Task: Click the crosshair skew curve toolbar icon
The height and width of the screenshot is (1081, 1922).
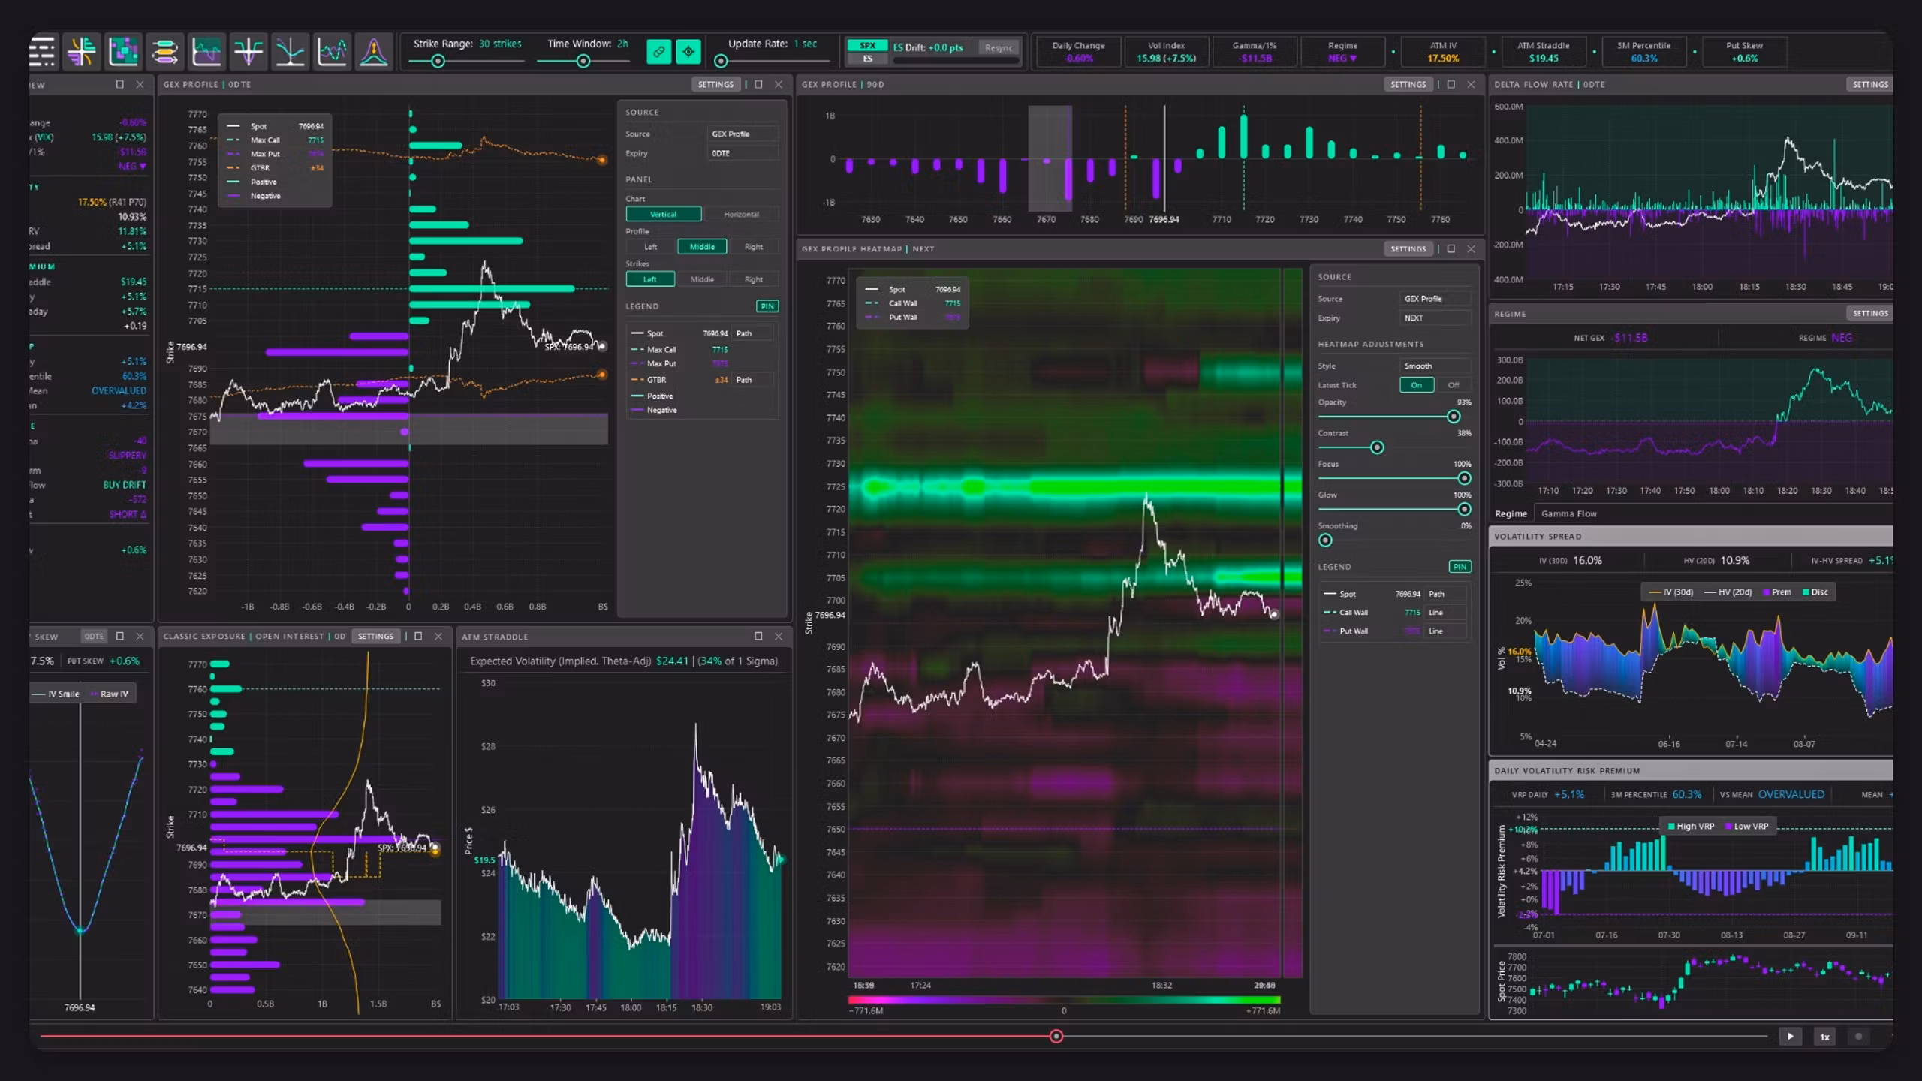Action: [248, 52]
